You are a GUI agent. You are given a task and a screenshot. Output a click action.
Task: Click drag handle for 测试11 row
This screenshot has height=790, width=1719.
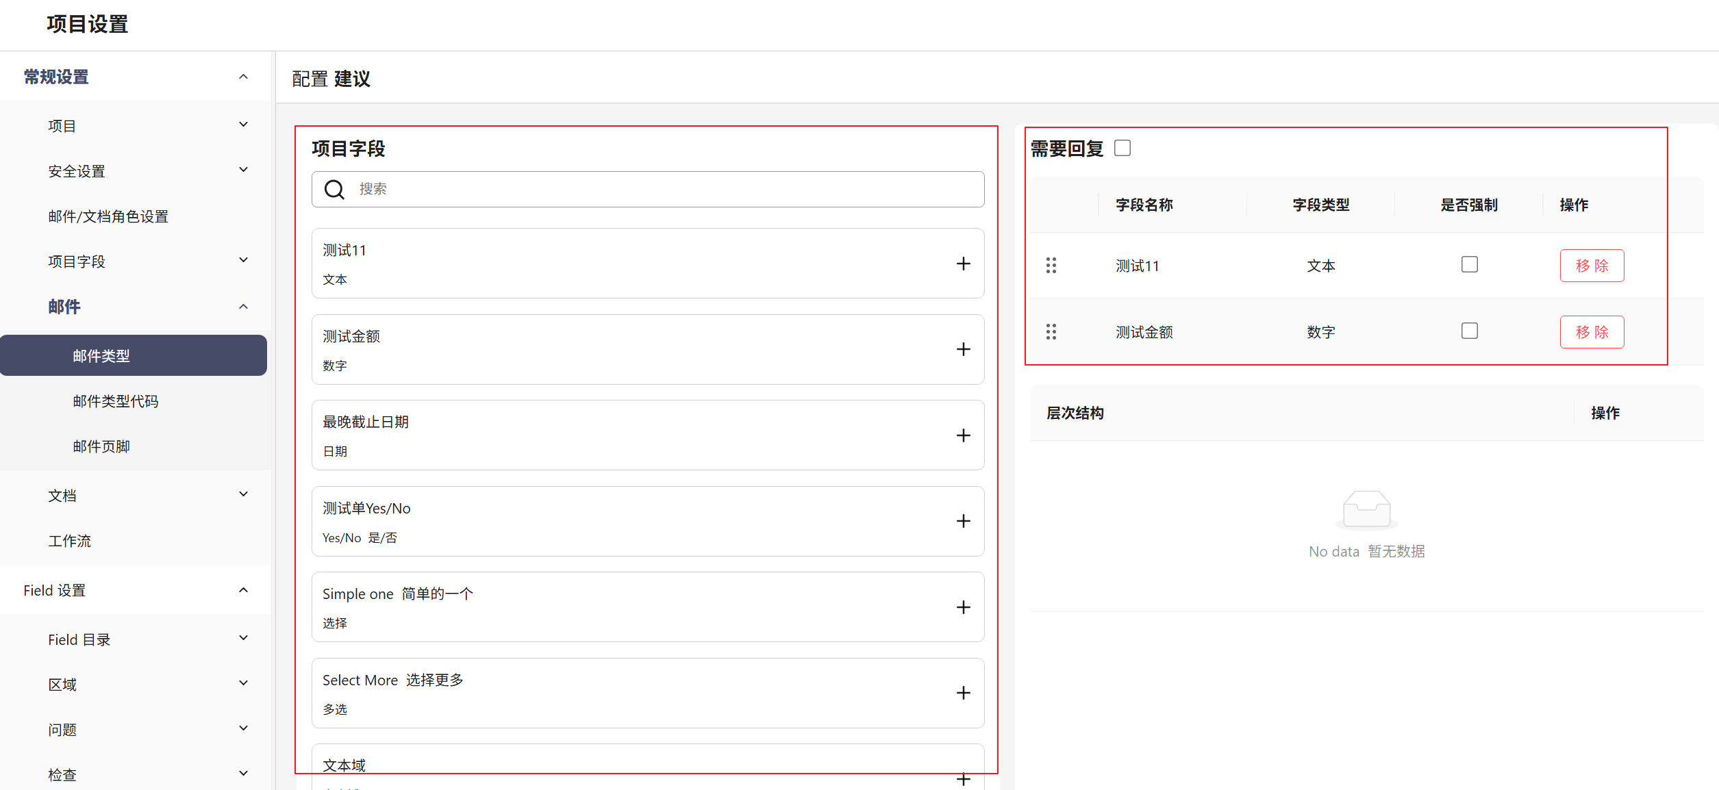(x=1051, y=265)
